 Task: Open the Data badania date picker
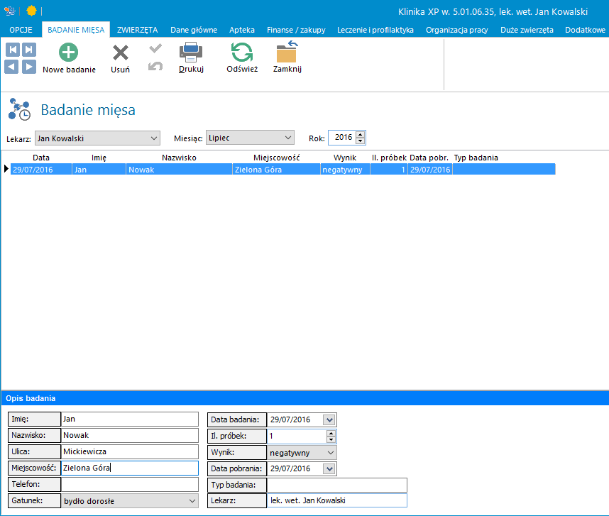click(329, 419)
